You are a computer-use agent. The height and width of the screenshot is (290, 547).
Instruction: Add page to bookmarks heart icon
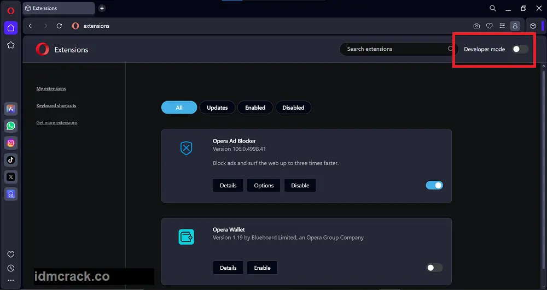click(x=490, y=26)
